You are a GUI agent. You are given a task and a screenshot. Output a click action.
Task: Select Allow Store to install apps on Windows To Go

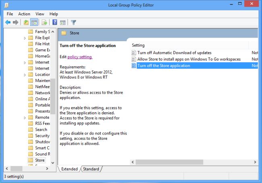[189, 59]
